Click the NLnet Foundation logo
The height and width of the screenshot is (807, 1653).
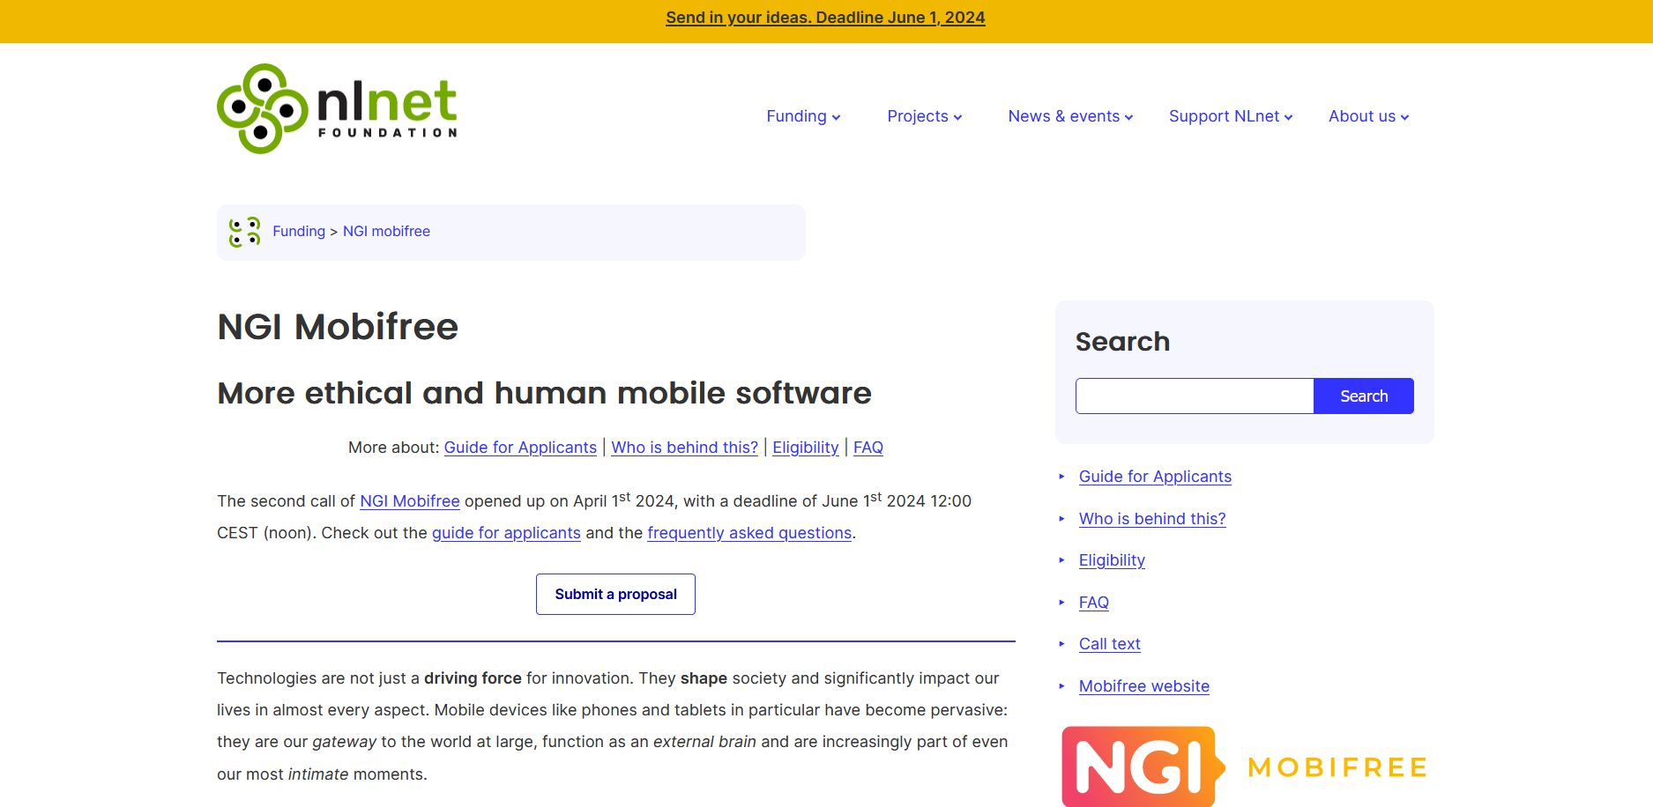point(337,108)
